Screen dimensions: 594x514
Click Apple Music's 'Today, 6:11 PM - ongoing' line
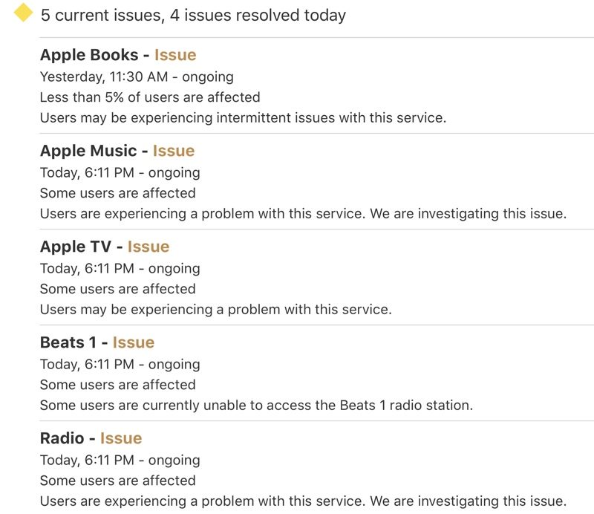120,173
